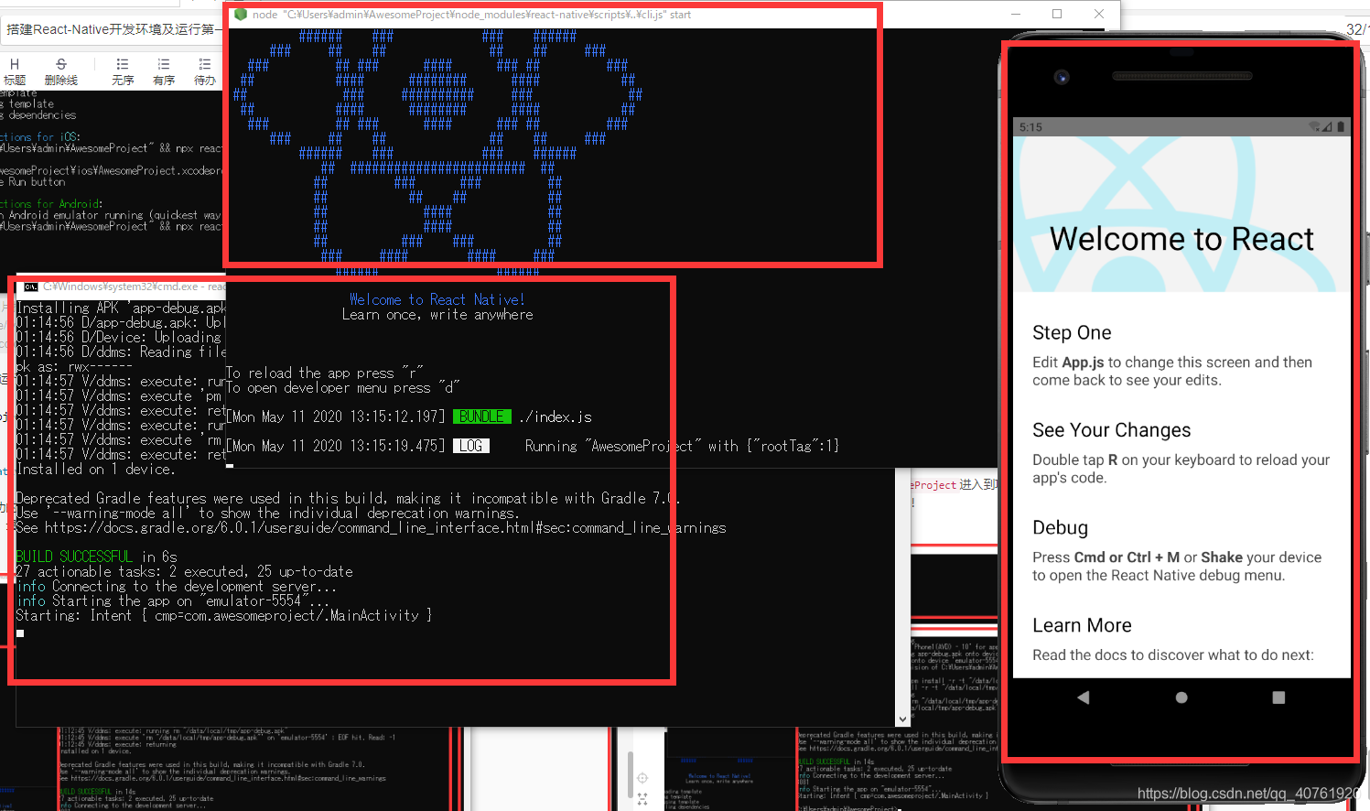Click the white LOG label

click(x=471, y=446)
